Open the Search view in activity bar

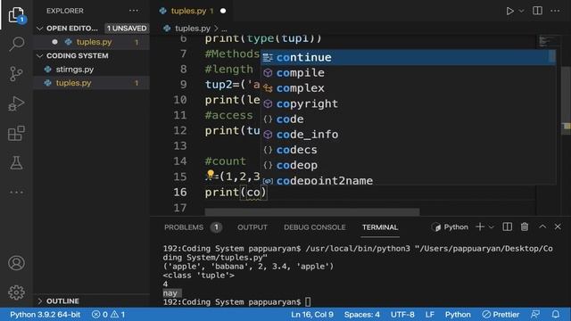click(x=16, y=44)
